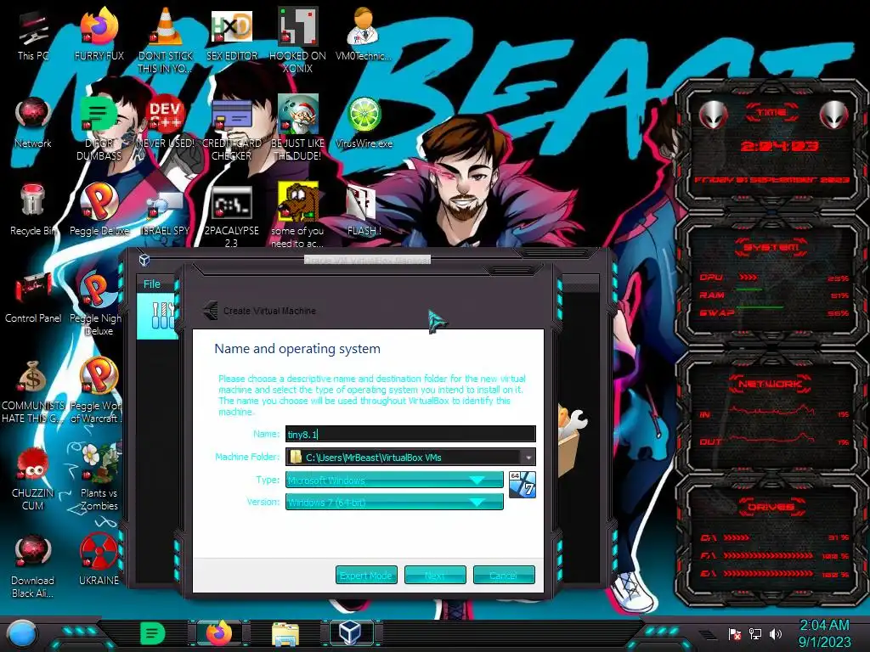
Task: Click the Next button
Action: click(x=435, y=576)
